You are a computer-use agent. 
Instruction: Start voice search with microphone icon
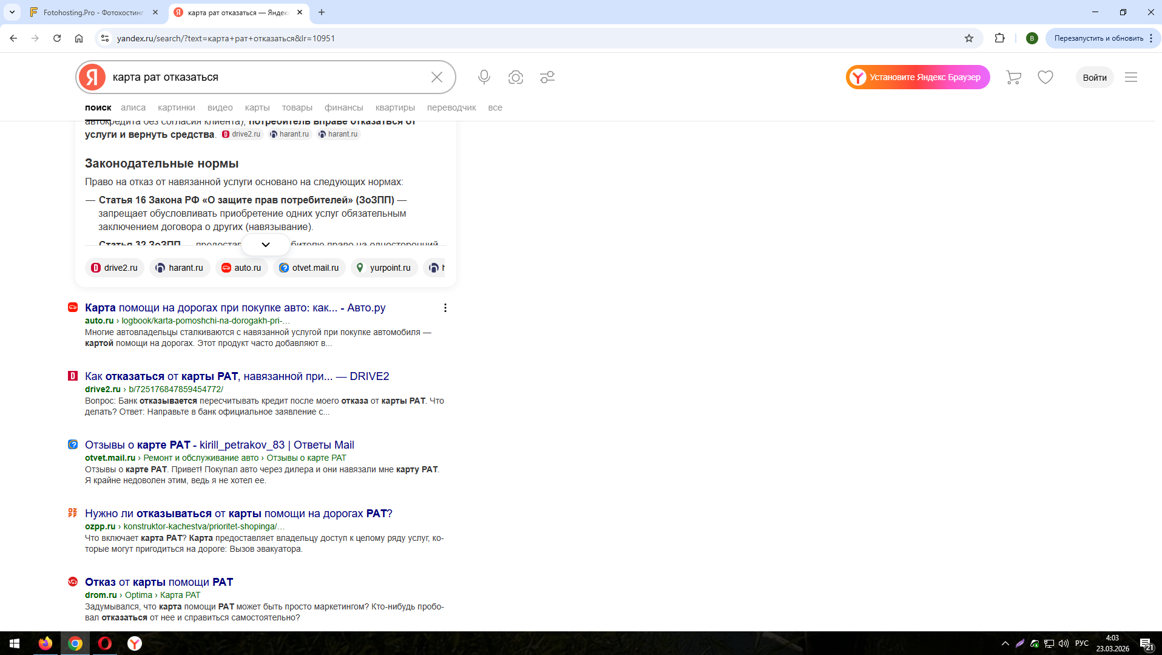(x=484, y=77)
